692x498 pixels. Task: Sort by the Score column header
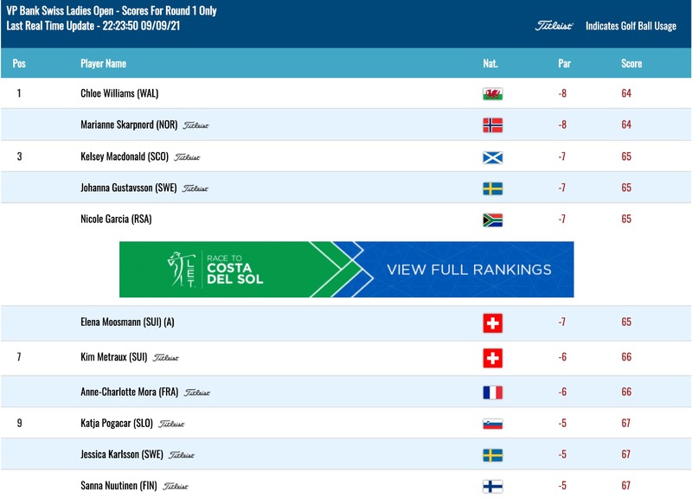point(631,63)
